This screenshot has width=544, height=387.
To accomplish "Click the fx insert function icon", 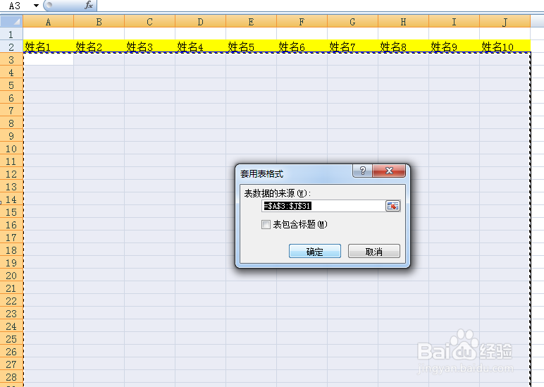I will pos(89,5).
